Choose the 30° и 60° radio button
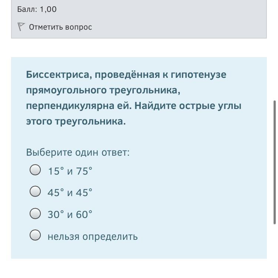Screen dimensions: 278x278 [x=35, y=214]
